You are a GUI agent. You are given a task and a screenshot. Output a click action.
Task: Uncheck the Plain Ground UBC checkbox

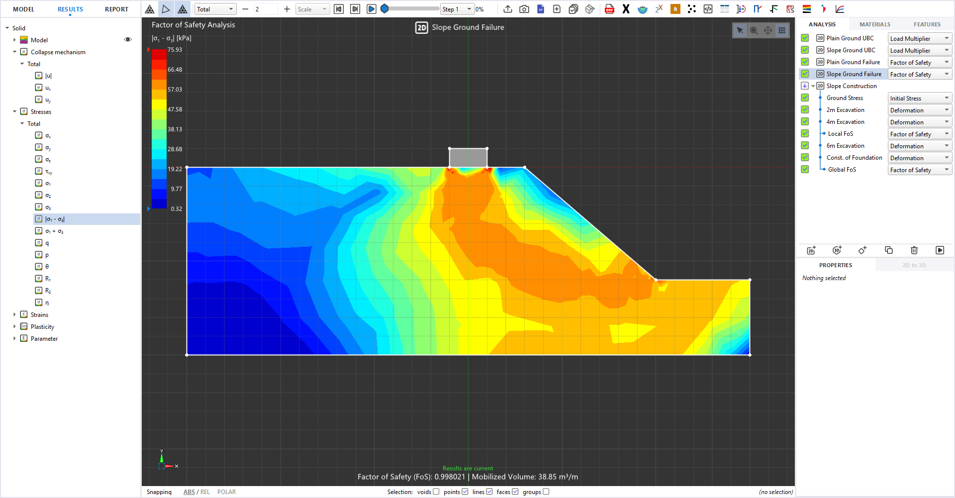click(x=805, y=38)
